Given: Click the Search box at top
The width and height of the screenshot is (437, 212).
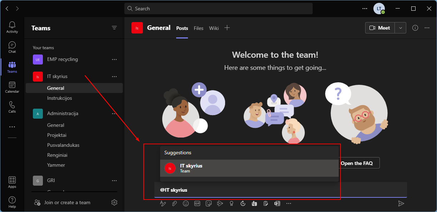Looking at the screenshot, I should click(x=218, y=9).
